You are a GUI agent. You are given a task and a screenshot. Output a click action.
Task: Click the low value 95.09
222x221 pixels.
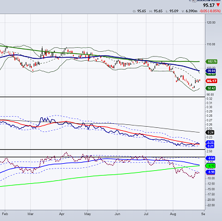pos(174,11)
